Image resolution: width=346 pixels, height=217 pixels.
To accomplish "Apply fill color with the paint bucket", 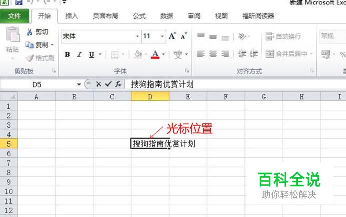I will (x=138, y=54).
